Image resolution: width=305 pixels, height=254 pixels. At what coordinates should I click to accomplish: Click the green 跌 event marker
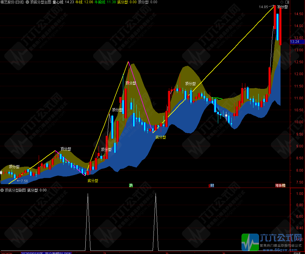click(x=131, y=185)
